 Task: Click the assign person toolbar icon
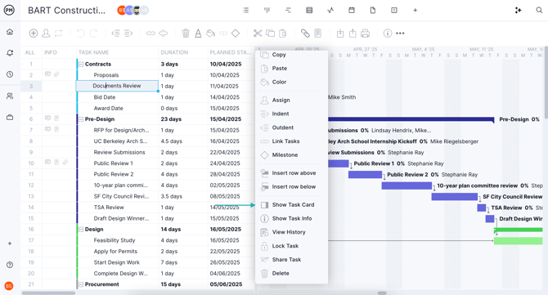click(x=46, y=34)
